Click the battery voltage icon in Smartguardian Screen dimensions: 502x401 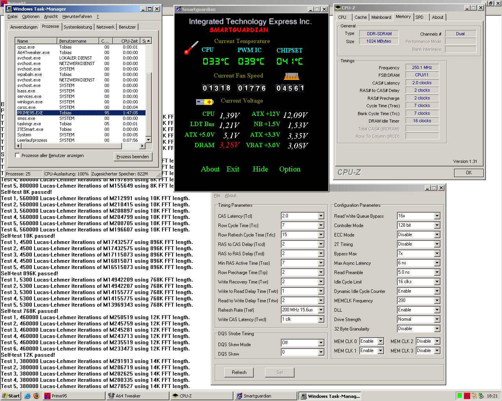(x=204, y=102)
